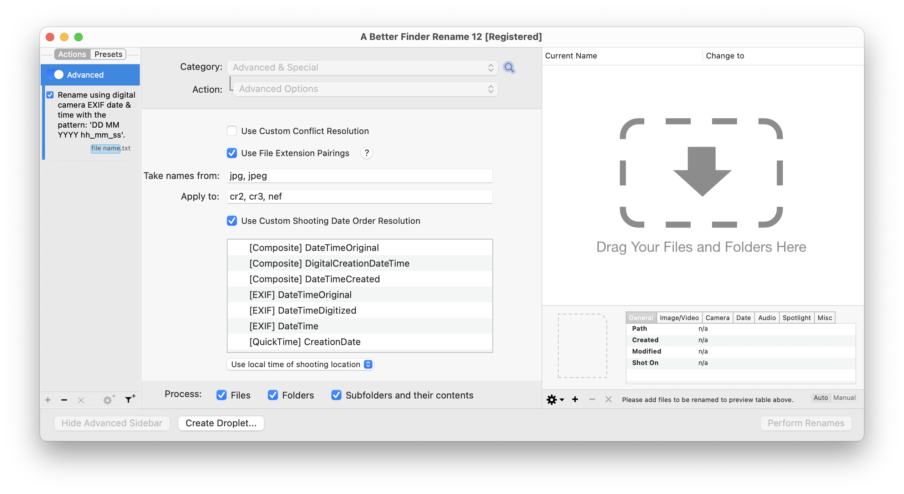Disable Use File Extension Pairings

tap(232, 153)
